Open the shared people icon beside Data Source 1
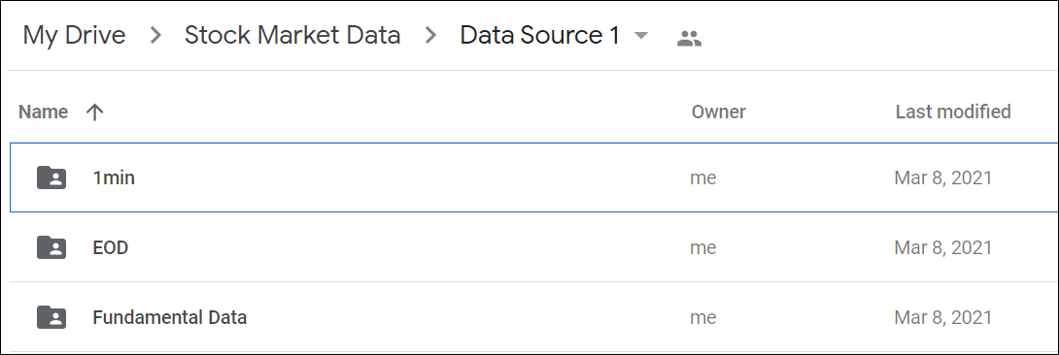This screenshot has height=355, width=1059. tap(689, 39)
